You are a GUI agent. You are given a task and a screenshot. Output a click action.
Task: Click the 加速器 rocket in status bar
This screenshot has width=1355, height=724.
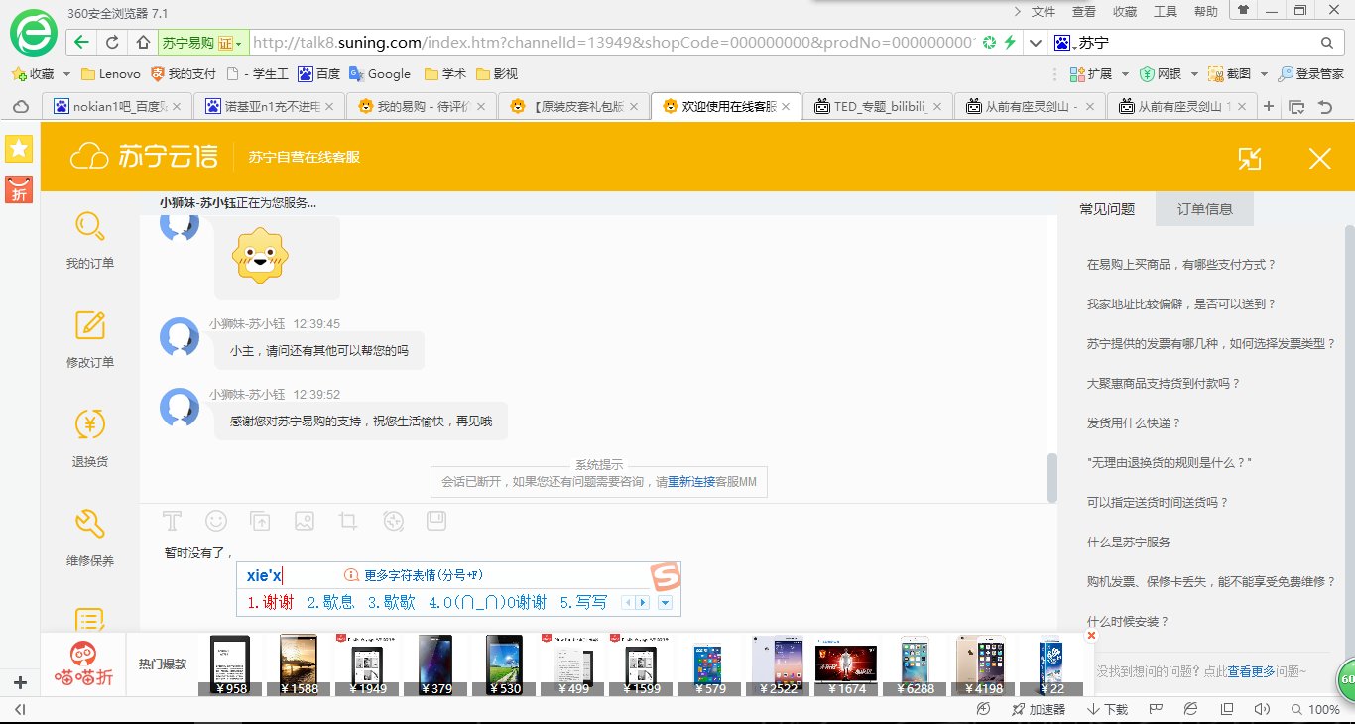tap(1038, 709)
